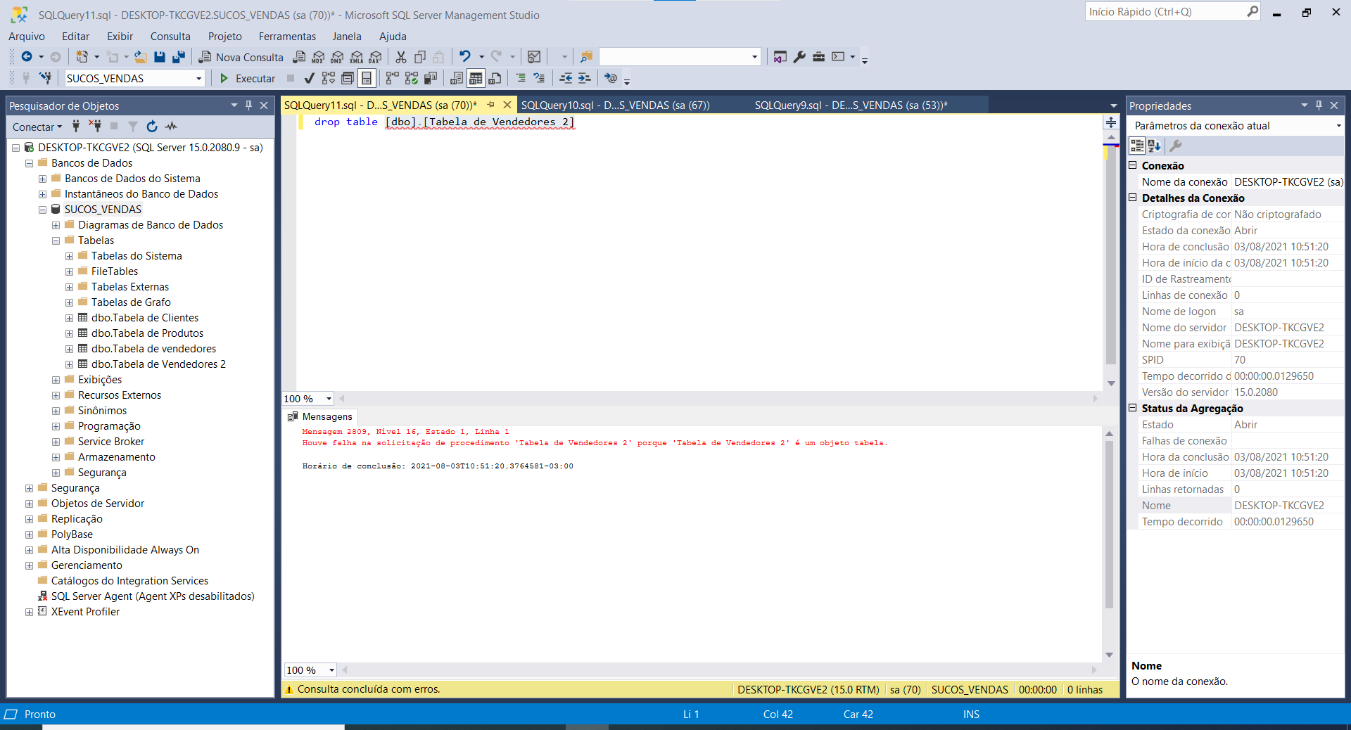Toggle Results to File mode
This screenshot has height=730, width=1351.
(x=495, y=78)
